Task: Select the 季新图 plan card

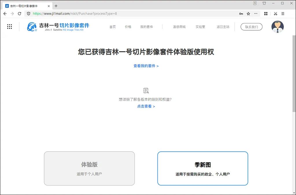Action: tap(203, 168)
